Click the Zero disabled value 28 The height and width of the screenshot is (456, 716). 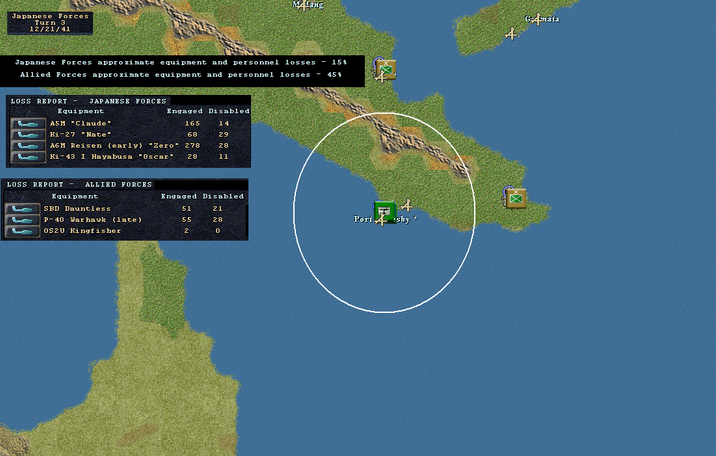click(224, 145)
